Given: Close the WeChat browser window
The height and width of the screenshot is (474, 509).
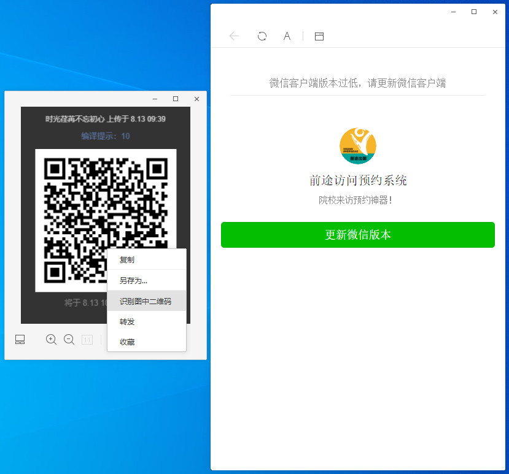Looking at the screenshot, I should coord(495,12).
